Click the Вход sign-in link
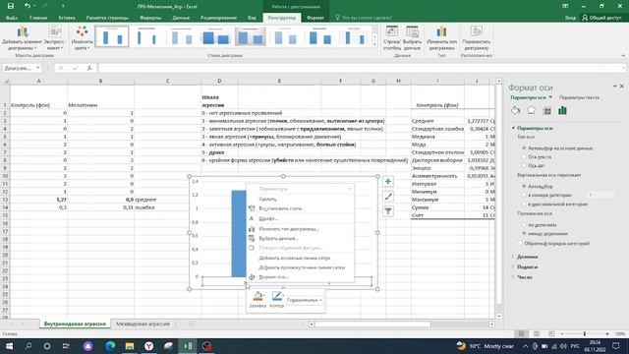Screen dimensions: 629x354 570,18
